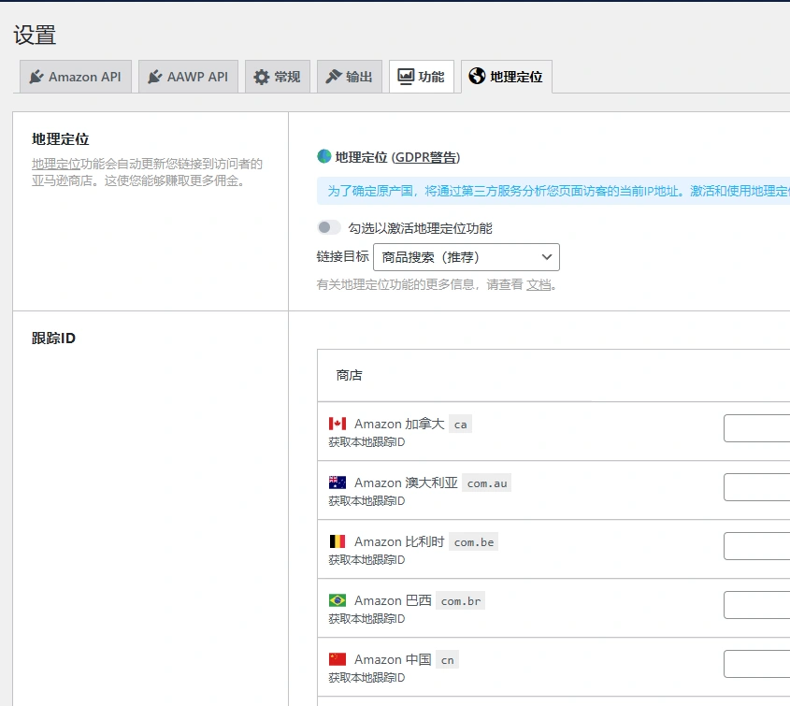Viewport: 790px width, 706px height.
Task: Click the Belgium flag icon
Action: pos(339,540)
